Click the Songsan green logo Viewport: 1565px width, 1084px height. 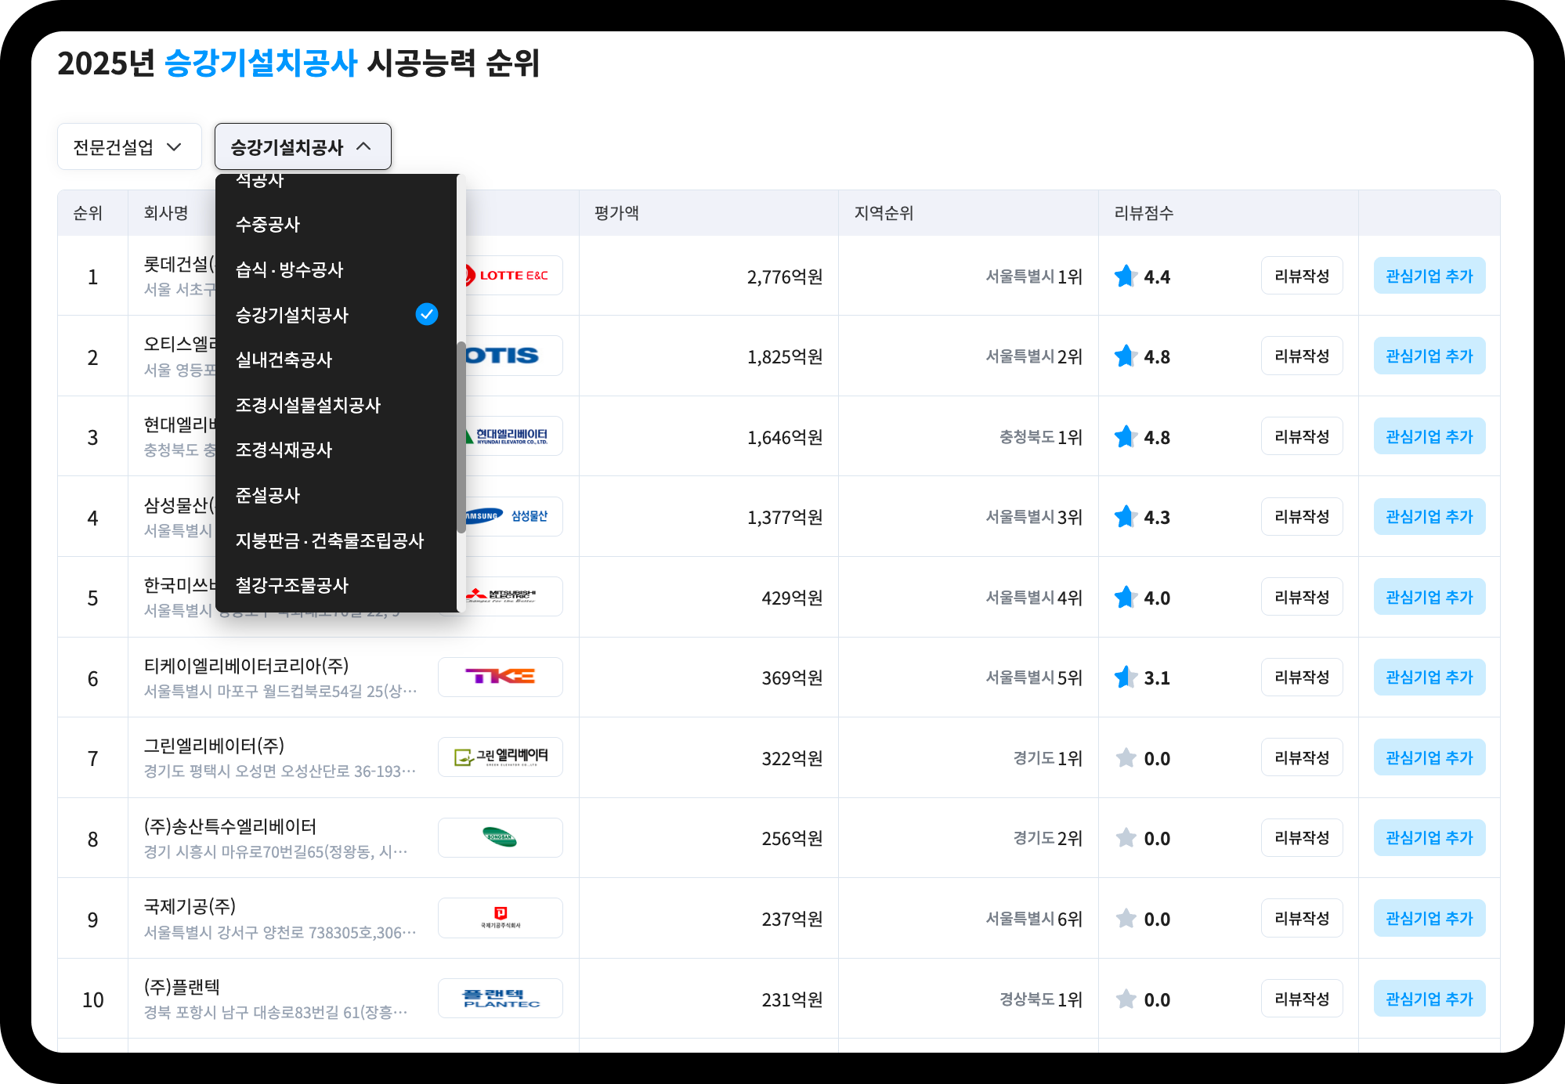tap(501, 837)
